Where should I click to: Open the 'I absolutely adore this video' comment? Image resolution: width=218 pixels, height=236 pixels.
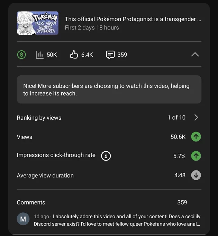pos(117,220)
